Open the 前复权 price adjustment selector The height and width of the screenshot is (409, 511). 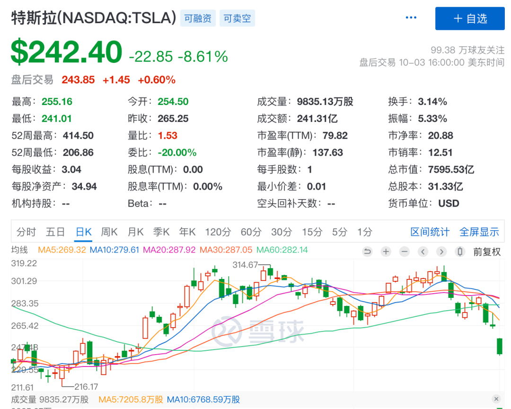[x=487, y=252]
